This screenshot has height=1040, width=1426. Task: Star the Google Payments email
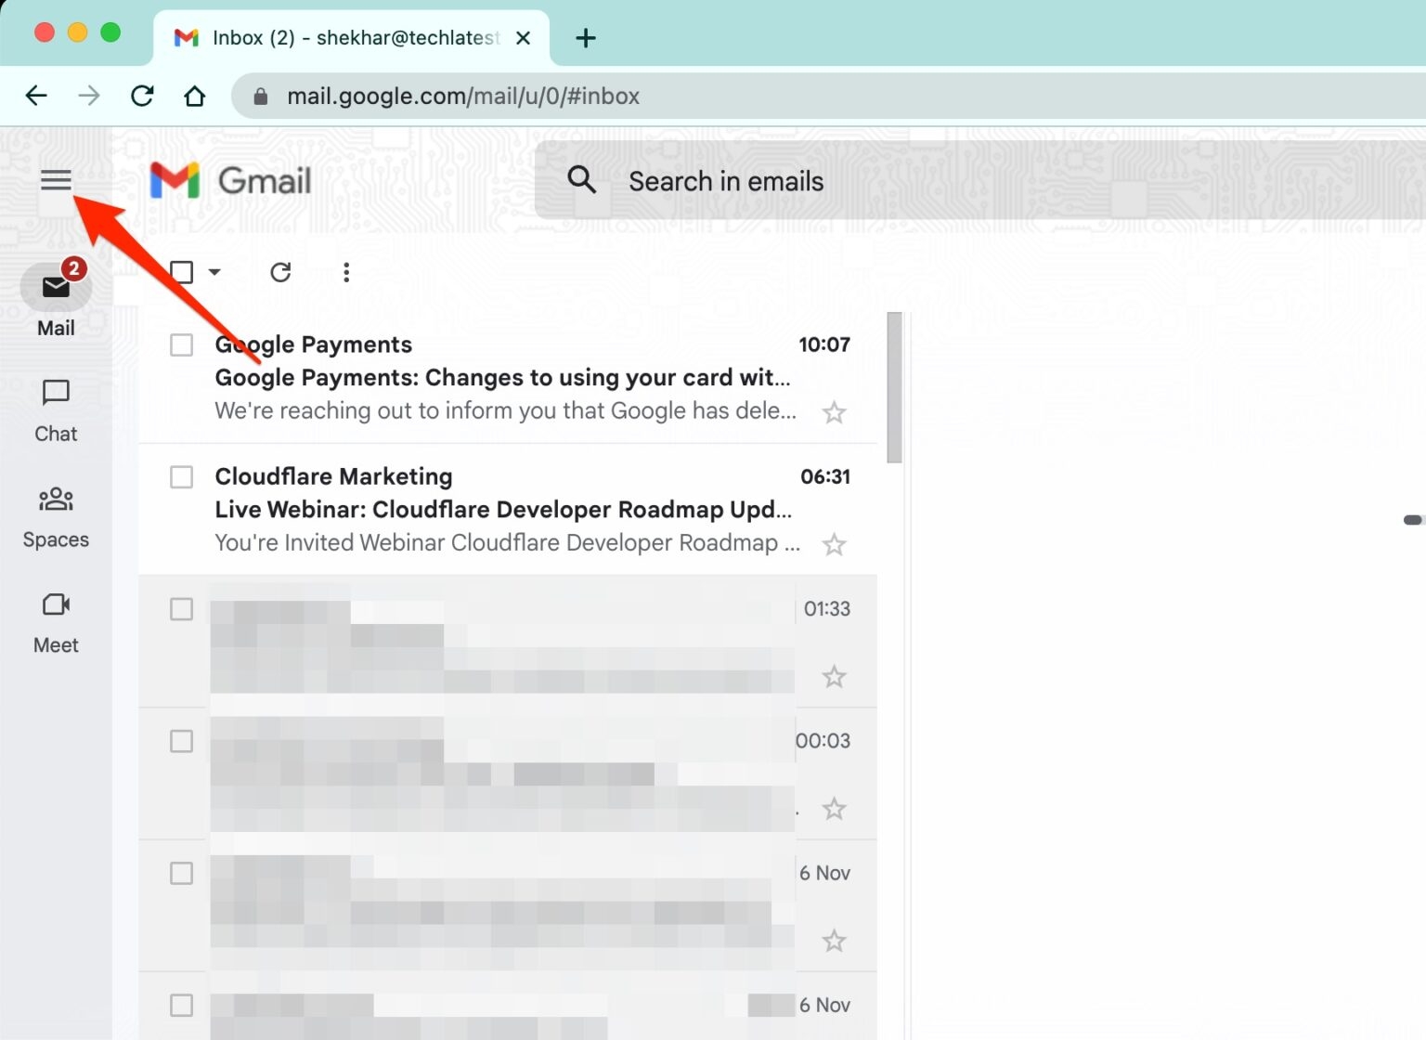point(834,411)
